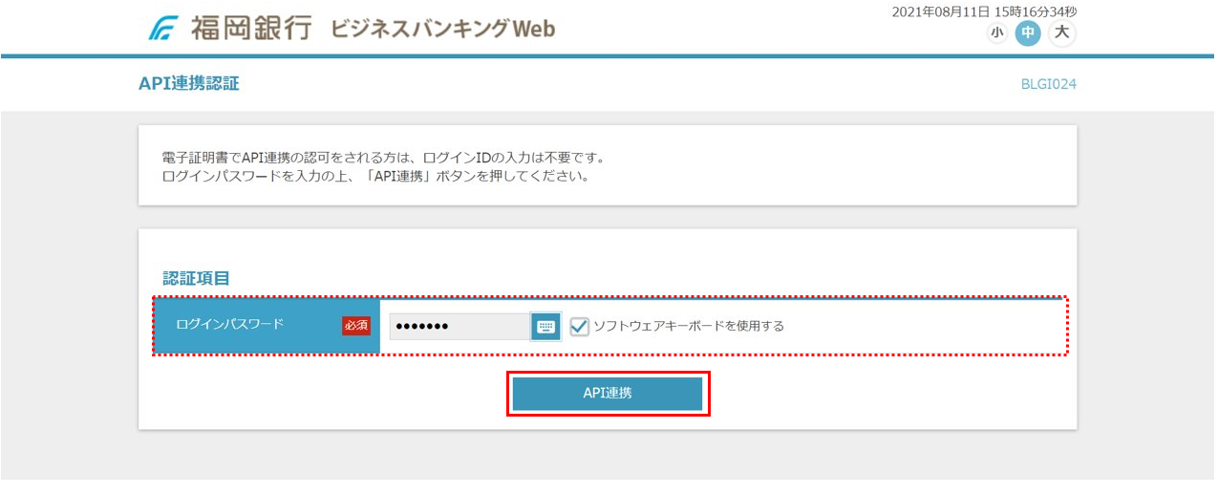Set font size to large (大)
Viewport: 1218px width, 494px height.
coord(1060,33)
